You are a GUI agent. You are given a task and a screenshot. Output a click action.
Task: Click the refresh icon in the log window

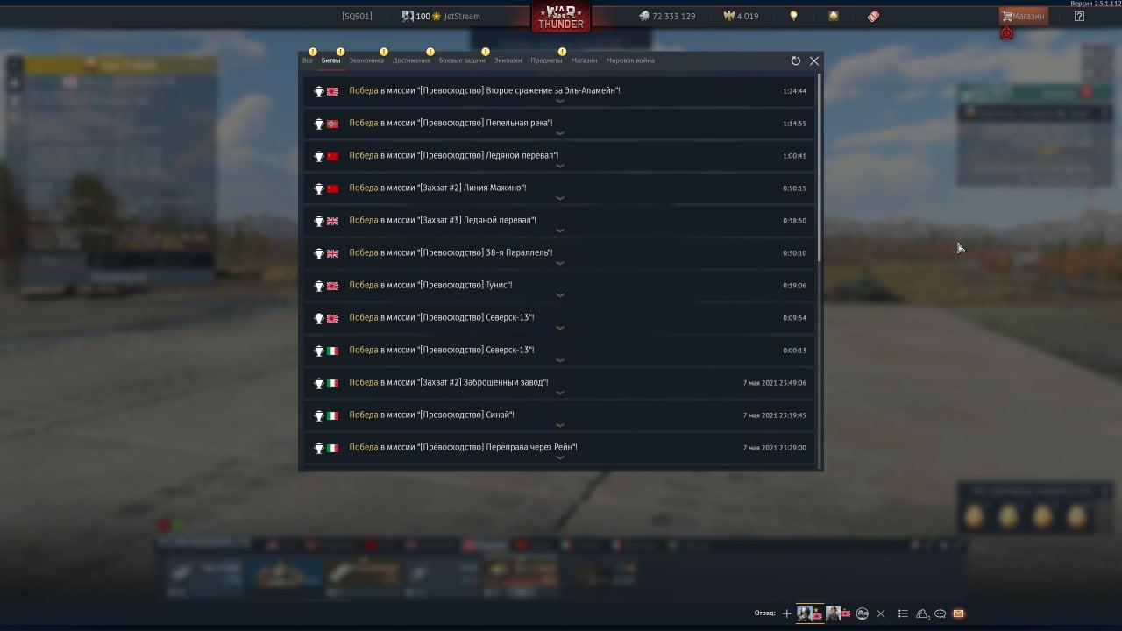coord(796,60)
